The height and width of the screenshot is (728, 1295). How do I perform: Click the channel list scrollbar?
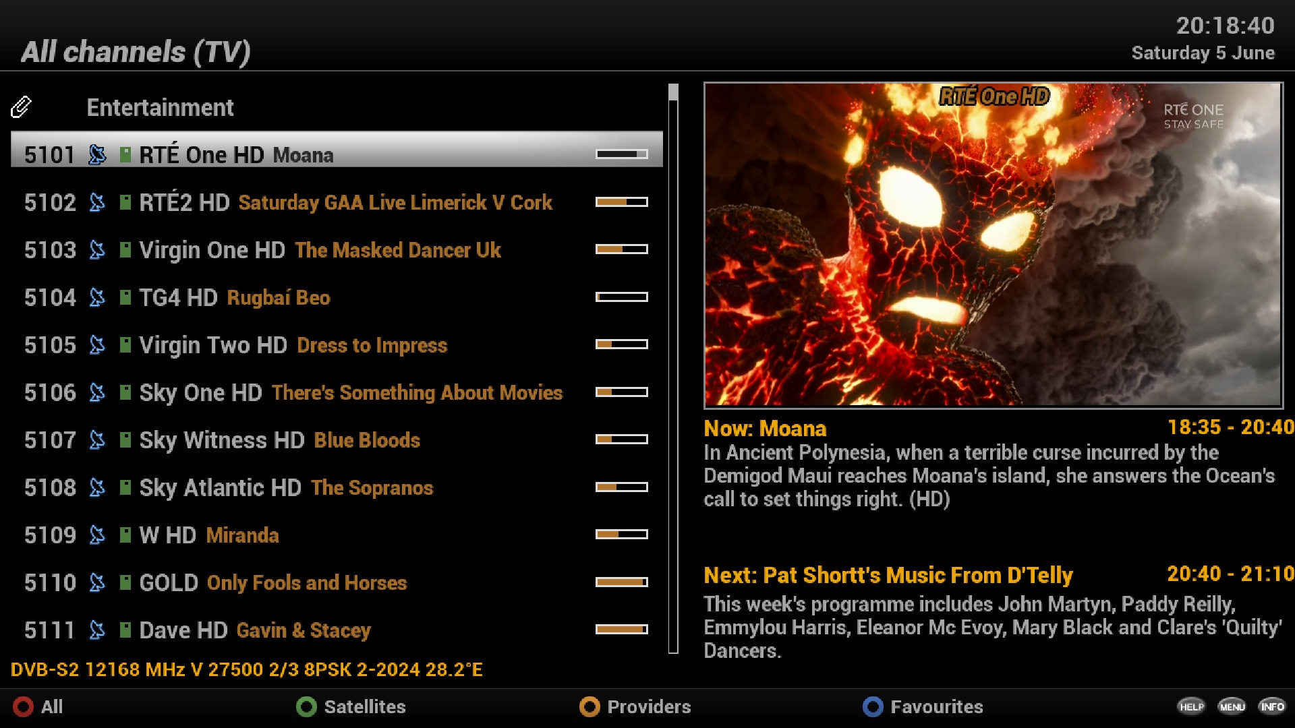pos(673,368)
